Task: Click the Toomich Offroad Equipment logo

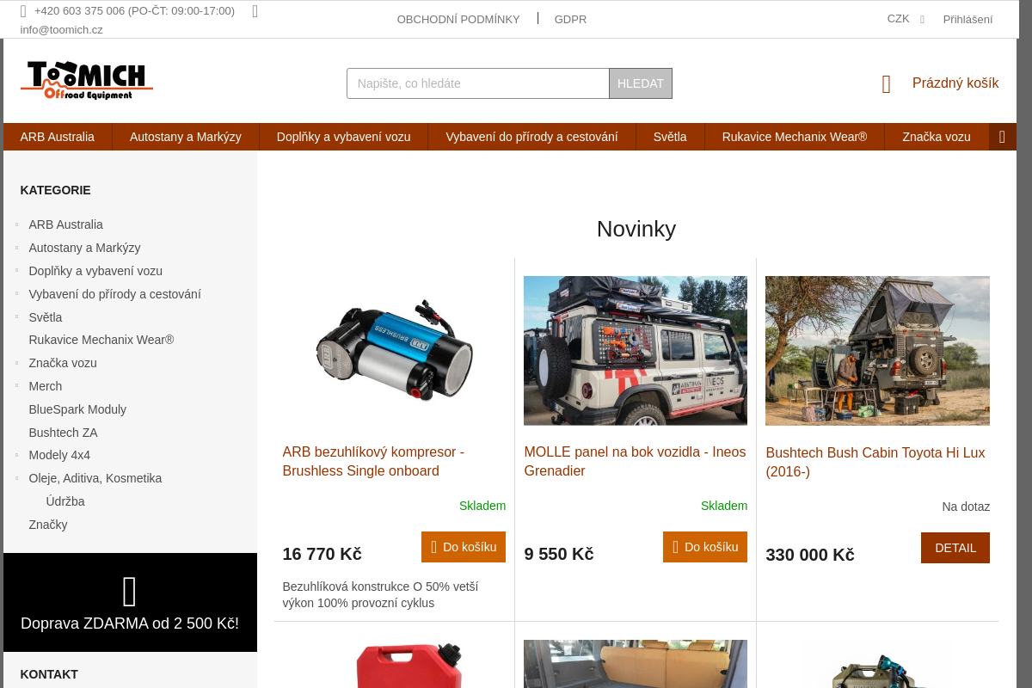Action: [87, 81]
